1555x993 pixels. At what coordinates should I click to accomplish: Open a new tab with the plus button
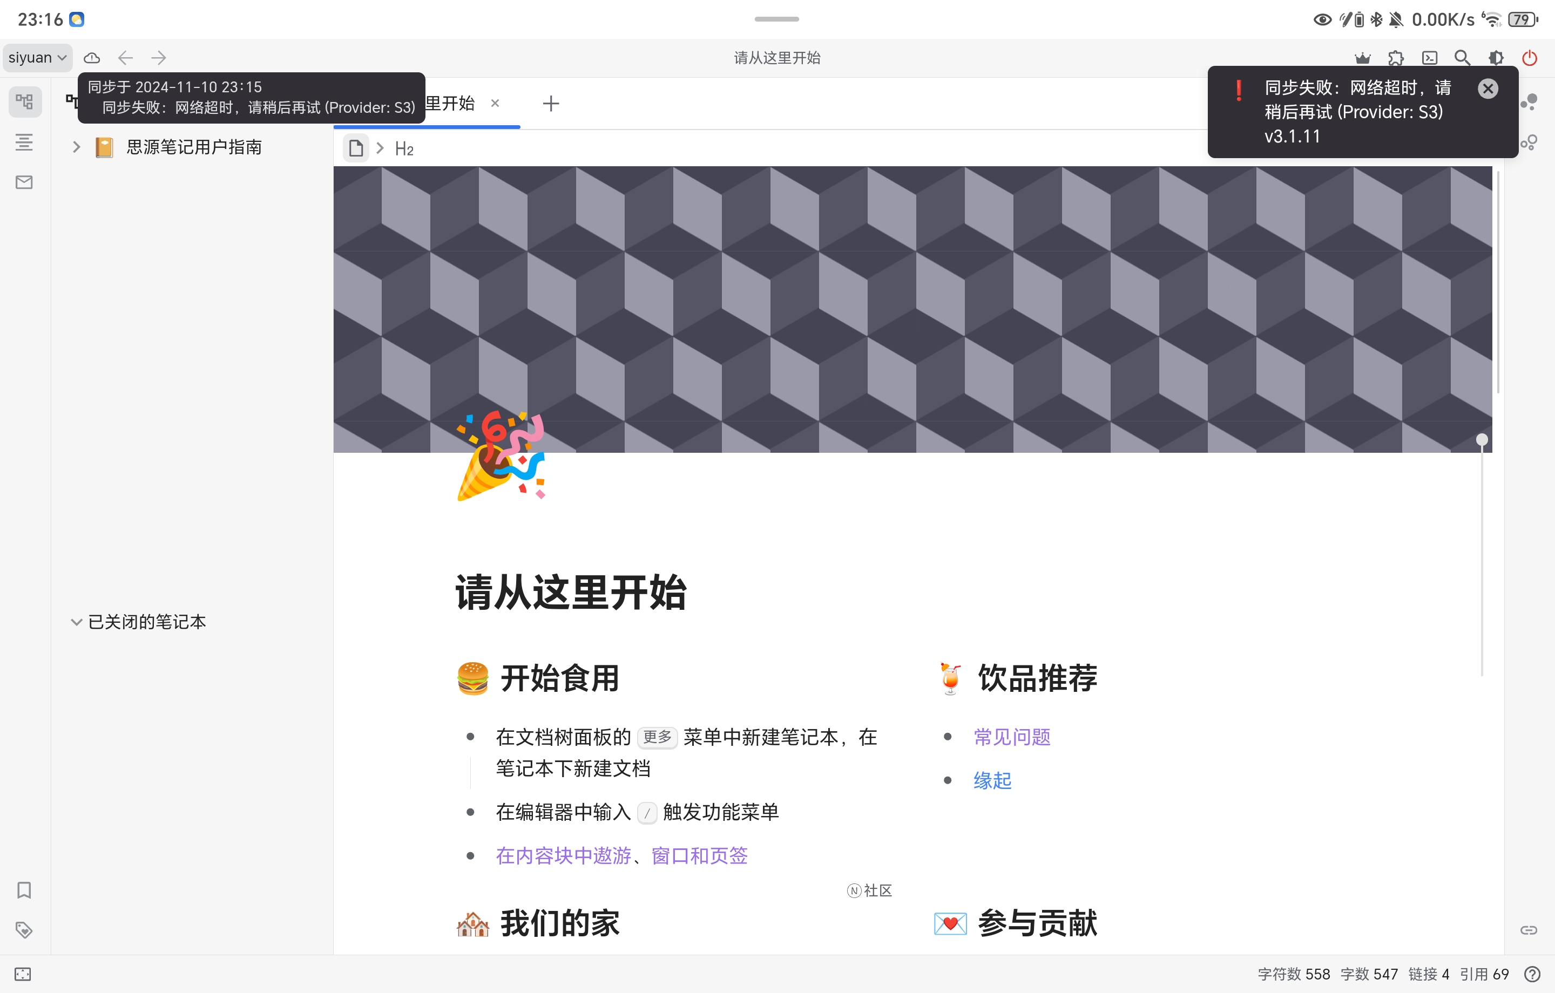[x=551, y=103]
